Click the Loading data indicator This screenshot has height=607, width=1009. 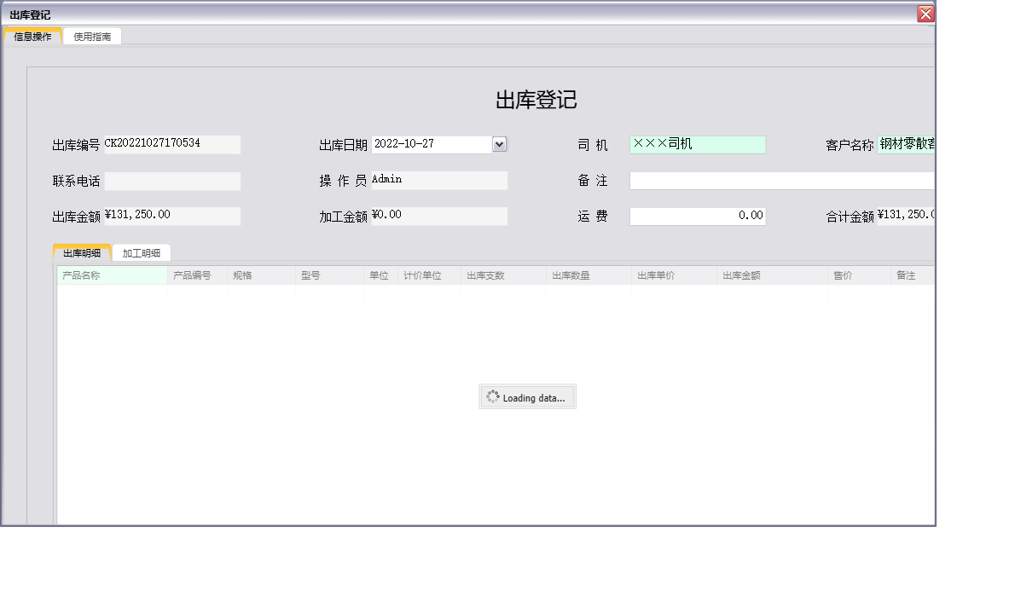click(527, 396)
